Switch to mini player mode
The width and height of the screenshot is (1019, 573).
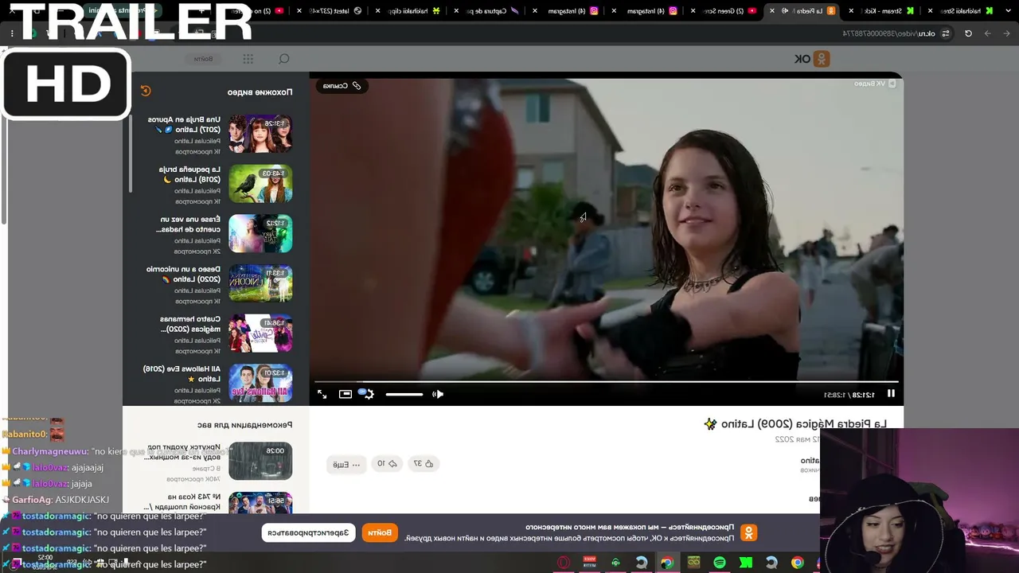point(346,394)
